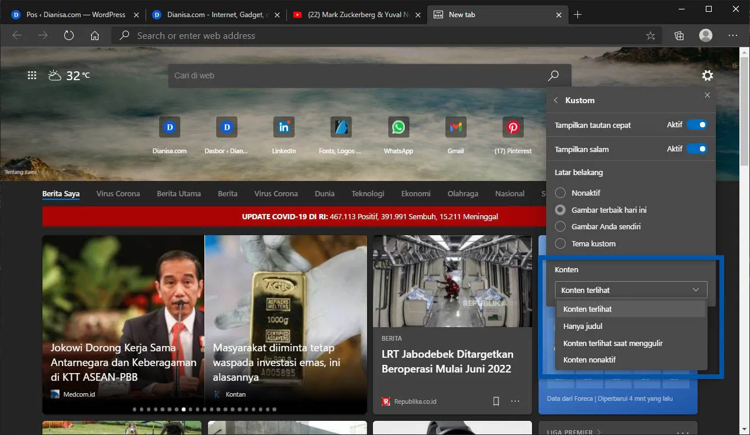Open the Konten terlihat combo box
750x435 pixels.
(630, 289)
